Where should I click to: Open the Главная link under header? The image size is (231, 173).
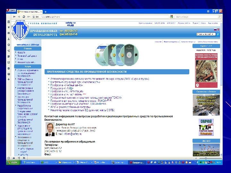click(x=158, y=42)
